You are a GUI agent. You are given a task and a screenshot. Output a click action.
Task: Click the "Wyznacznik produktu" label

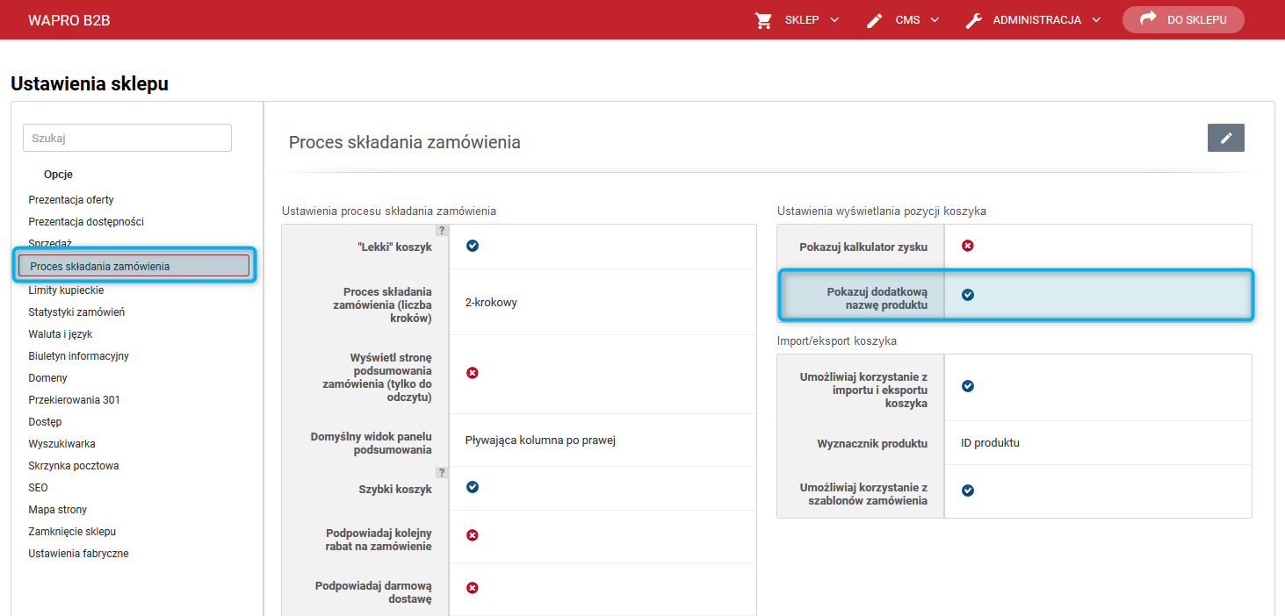pos(872,444)
